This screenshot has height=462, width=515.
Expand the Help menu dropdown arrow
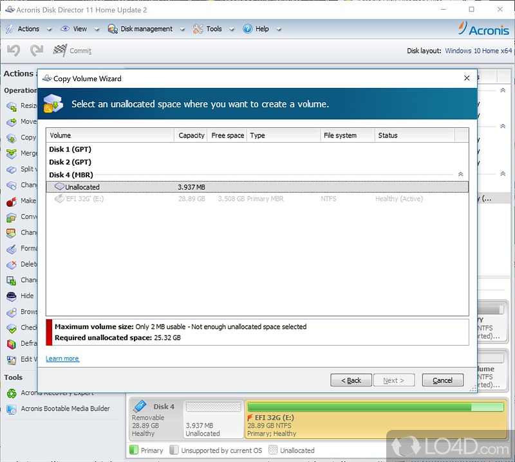(x=279, y=29)
